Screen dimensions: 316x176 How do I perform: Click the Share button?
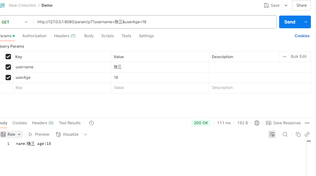click(x=301, y=5)
